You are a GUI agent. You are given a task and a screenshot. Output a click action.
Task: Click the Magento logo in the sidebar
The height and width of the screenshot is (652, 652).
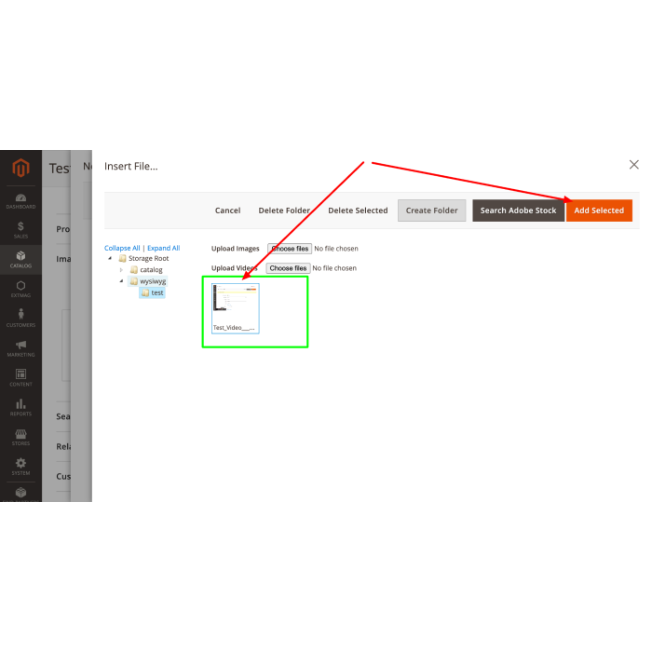pyautogui.click(x=20, y=168)
